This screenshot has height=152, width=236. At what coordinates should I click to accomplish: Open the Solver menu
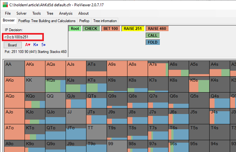pos(21,13)
